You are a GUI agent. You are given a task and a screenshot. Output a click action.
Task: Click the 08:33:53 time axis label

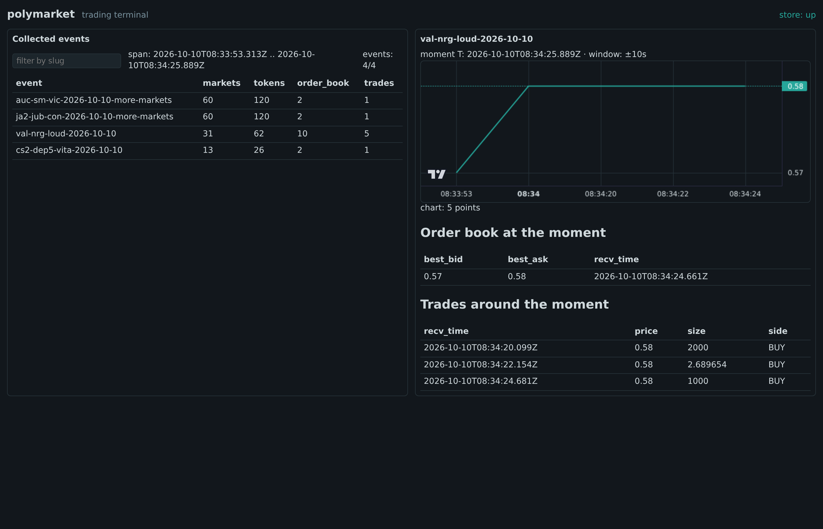coord(456,194)
